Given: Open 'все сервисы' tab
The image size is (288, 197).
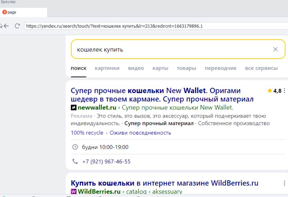Looking at the screenshot, I should pos(261,68).
